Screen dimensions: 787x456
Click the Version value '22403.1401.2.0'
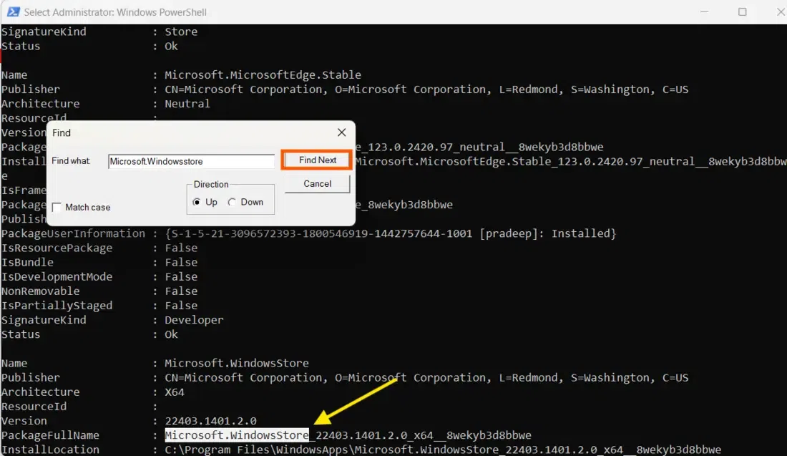[211, 421]
